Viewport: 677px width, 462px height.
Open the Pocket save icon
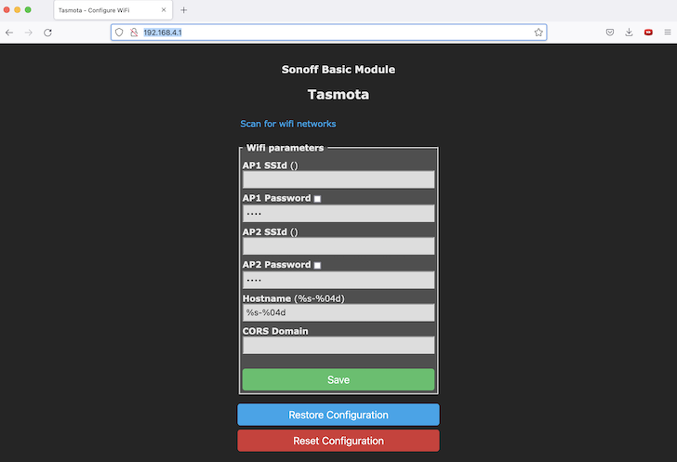610,33
